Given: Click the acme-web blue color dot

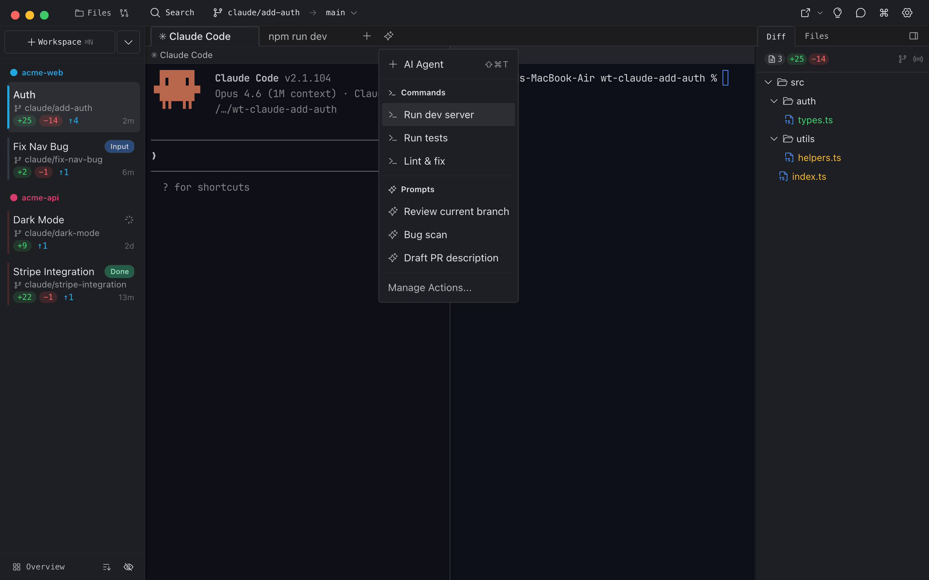Looking at the screenshot, I should [14, 72].
